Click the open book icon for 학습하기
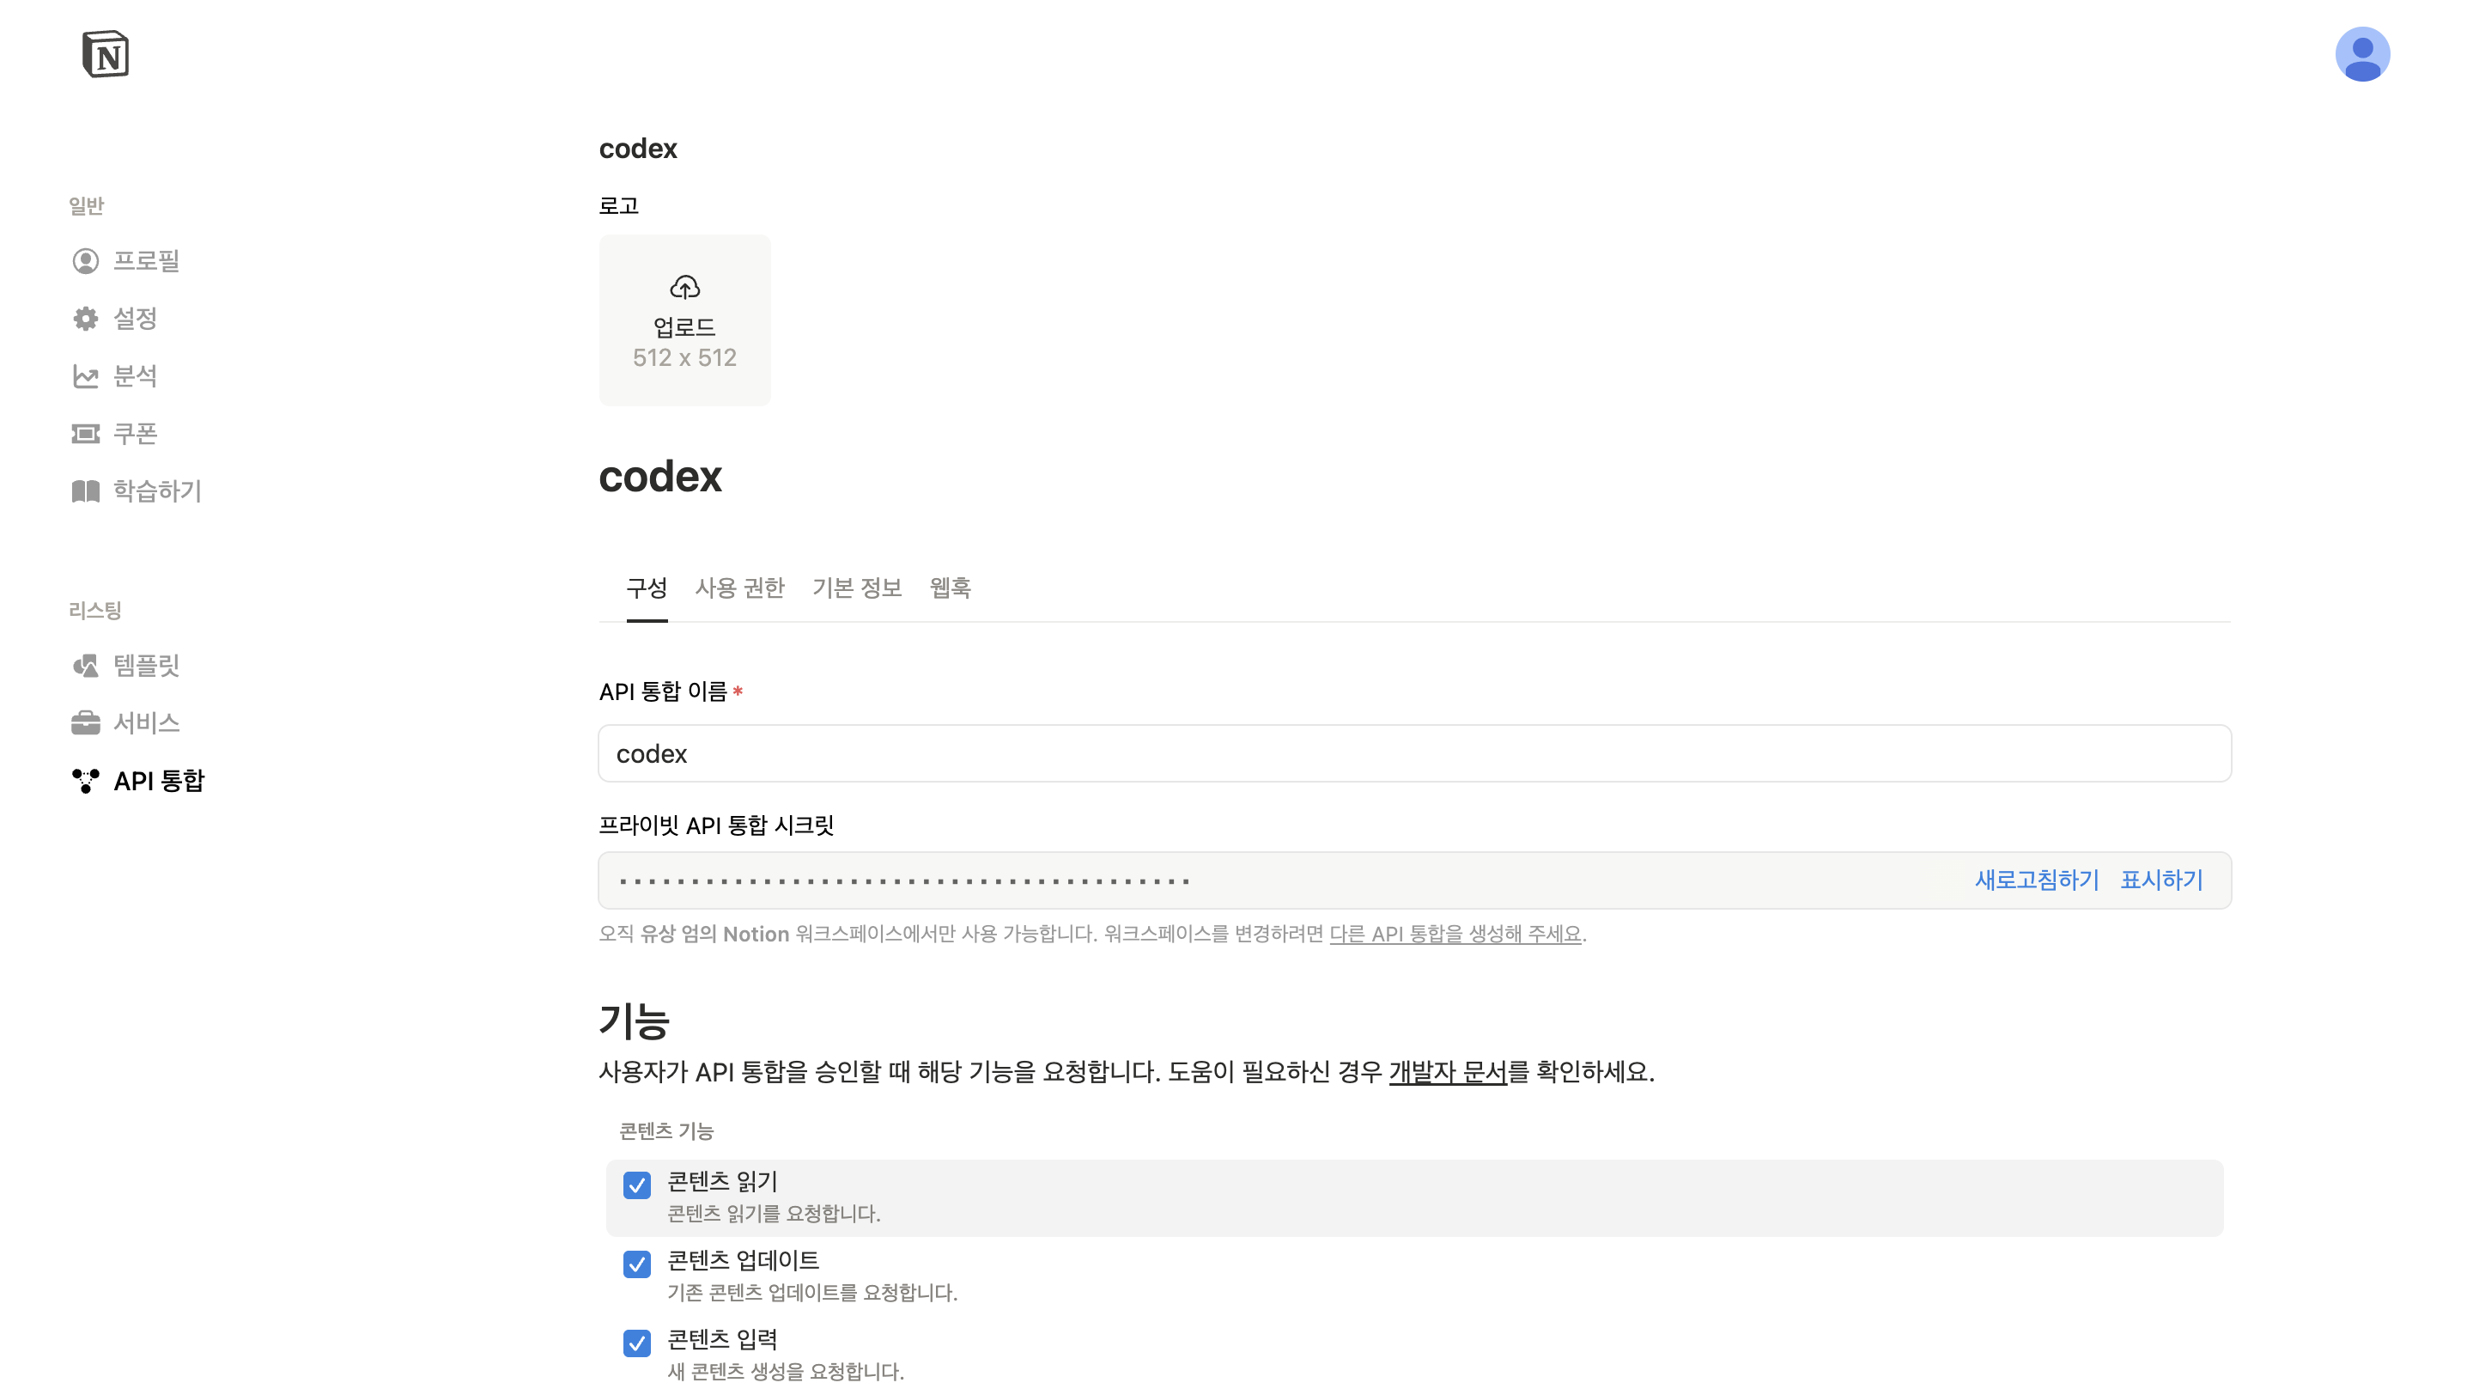The width and height of the screenshot is (2473, 1395). pos(86,491)
